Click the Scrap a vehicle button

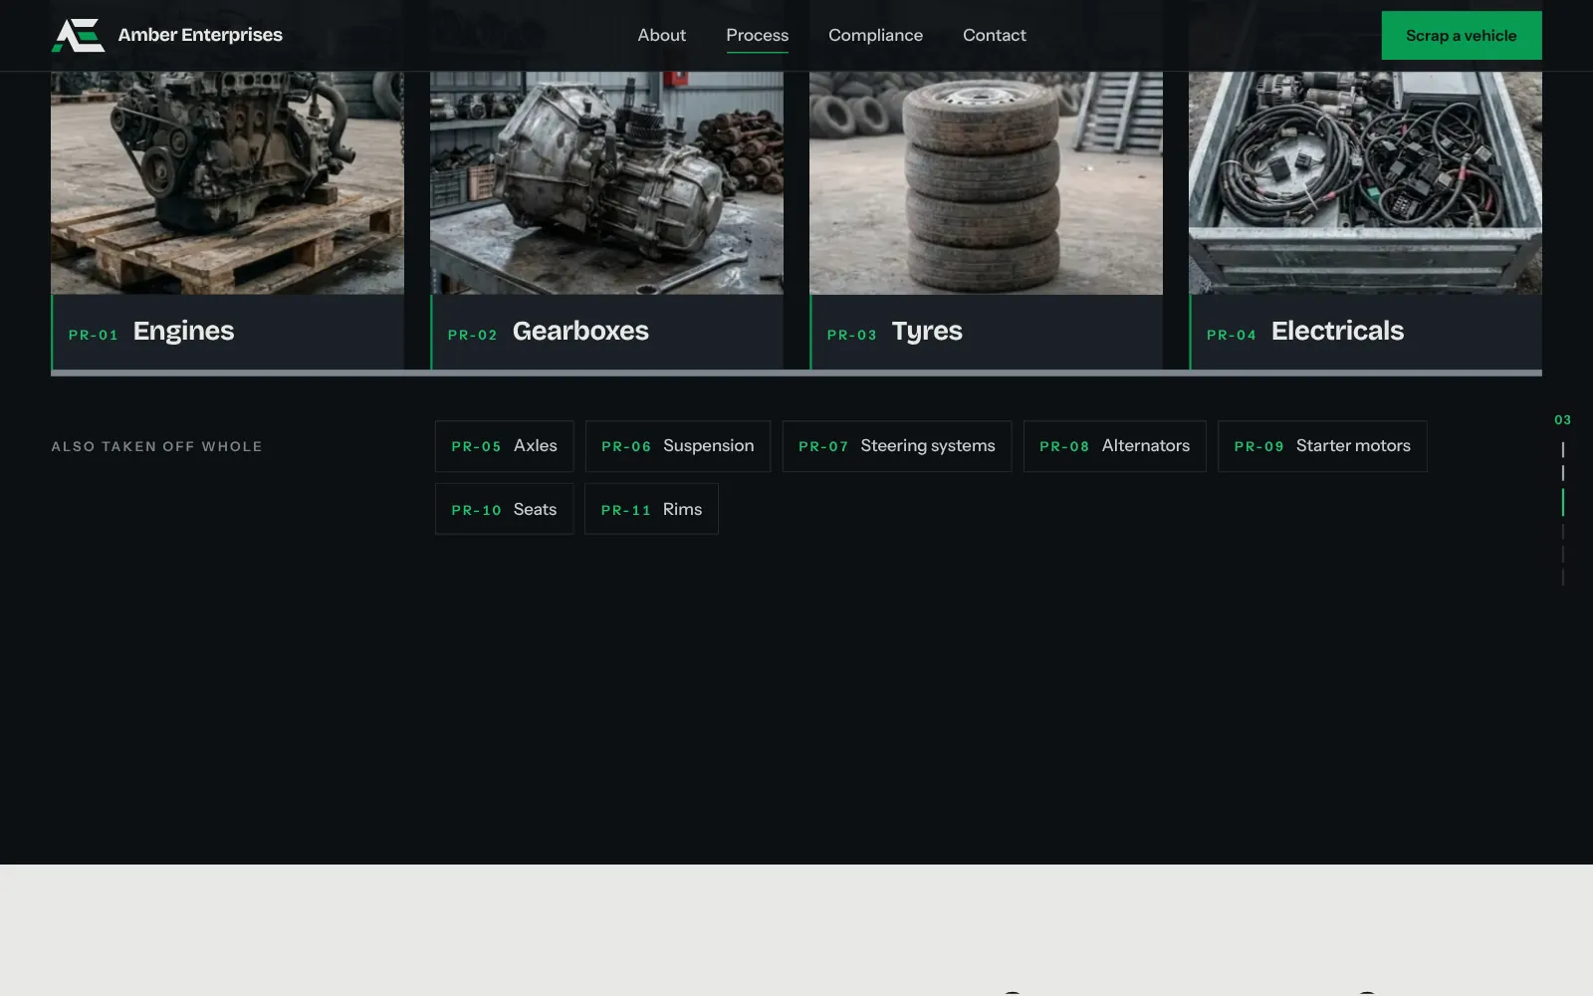coord(1461,35)
